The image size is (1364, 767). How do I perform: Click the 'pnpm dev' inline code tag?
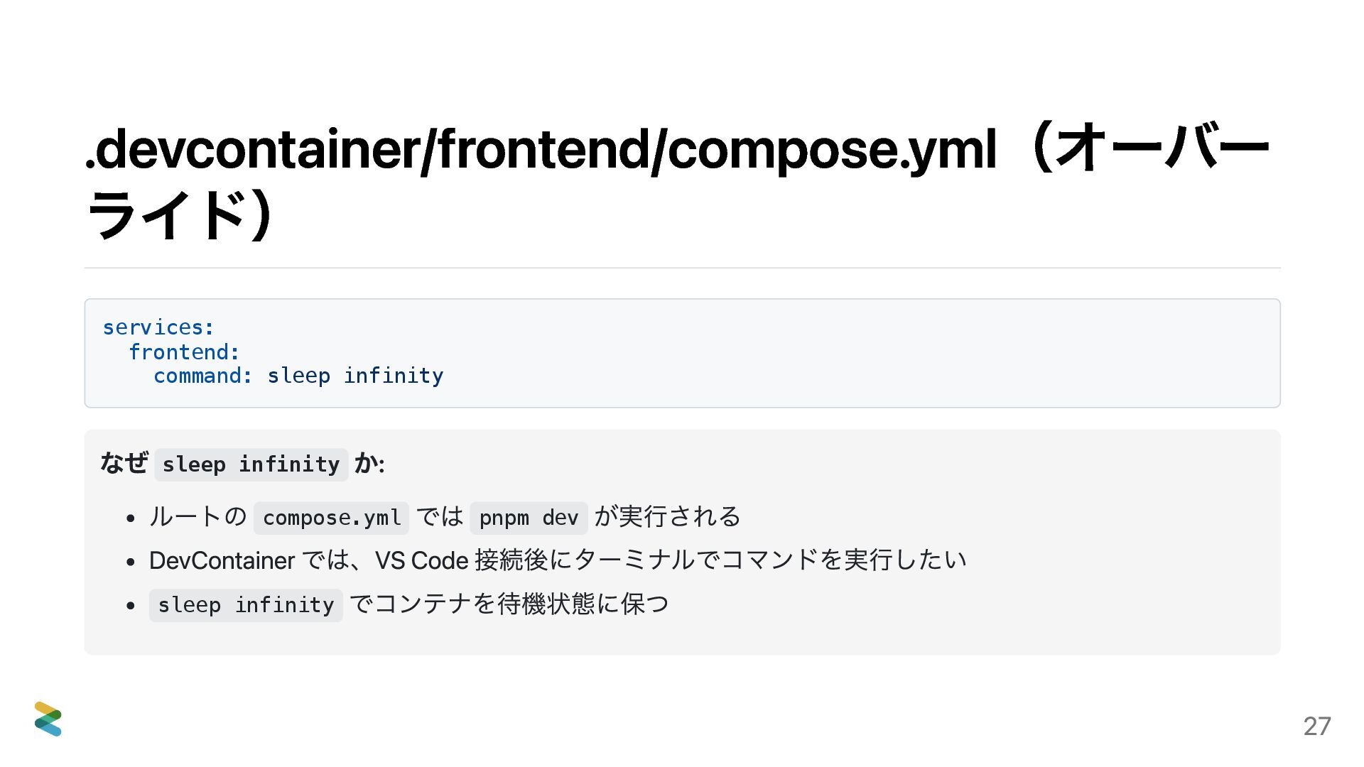(529, 518)
